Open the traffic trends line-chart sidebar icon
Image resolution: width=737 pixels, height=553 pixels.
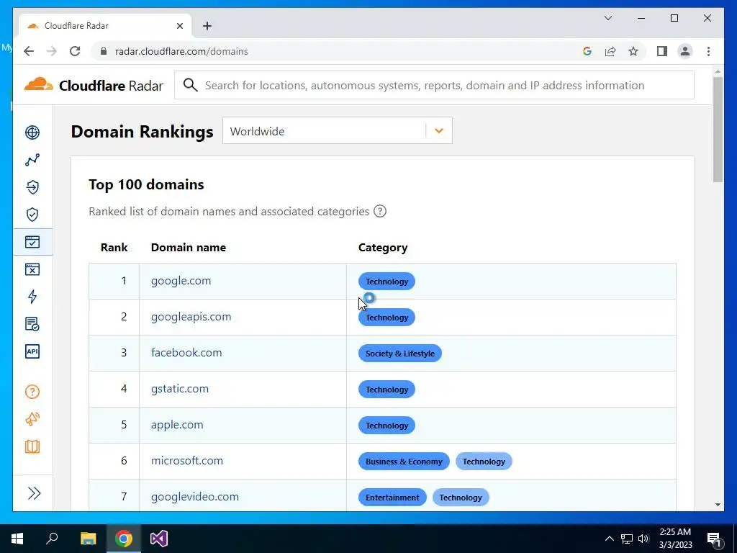click(x=32, y=160)
